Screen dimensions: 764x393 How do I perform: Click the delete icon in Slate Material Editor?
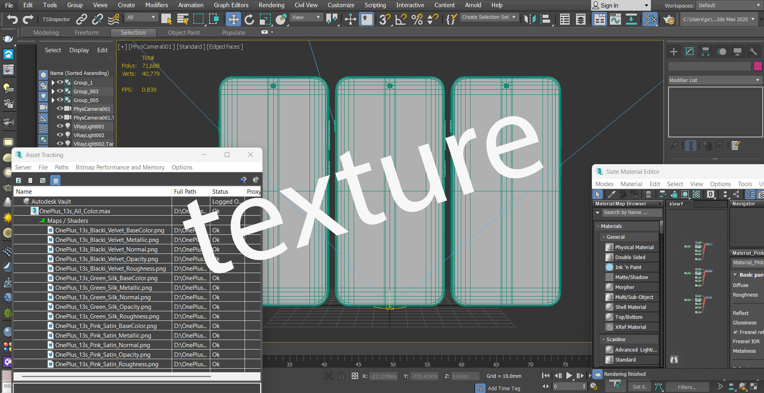pyautogui.click(x=648, y=194)
